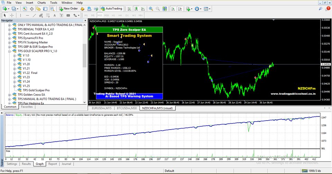332x174 pixels.
Task: Close the Navigator panel
Action: 85,20
